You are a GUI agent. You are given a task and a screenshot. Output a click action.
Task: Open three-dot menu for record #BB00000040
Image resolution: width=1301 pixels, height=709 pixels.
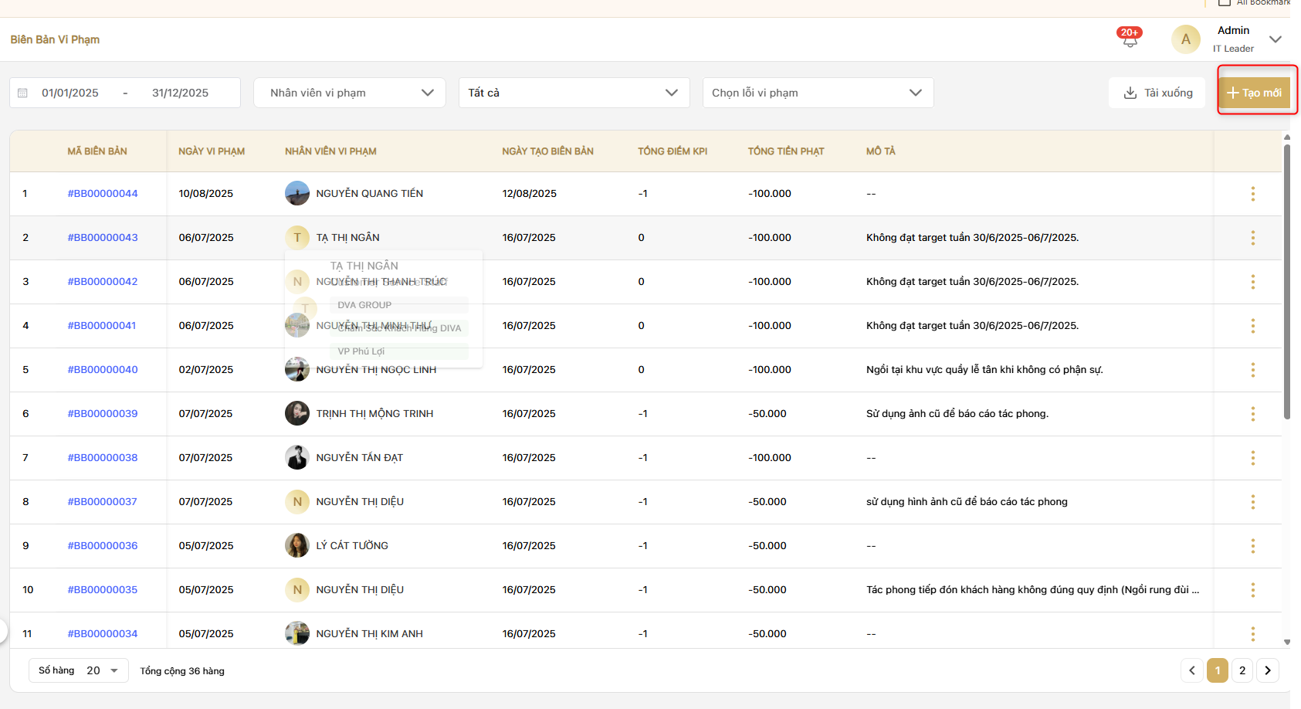pos(1252,370)
